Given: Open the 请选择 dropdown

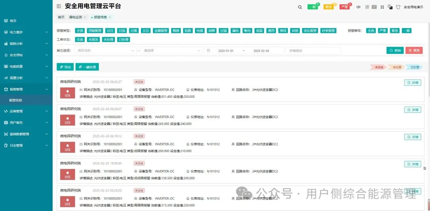Looking at the screenshot, I should (x=171, y=50).
